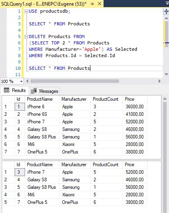Open the document tabs overflow dropdown

tap(167, 3)
